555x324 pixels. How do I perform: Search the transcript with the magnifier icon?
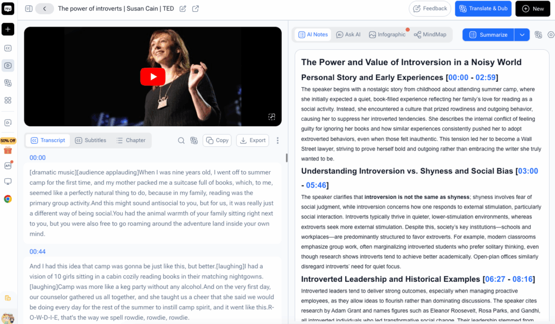[181, 140]
